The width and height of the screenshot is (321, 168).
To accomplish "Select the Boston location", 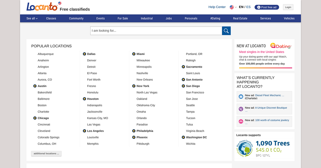I will click(42, 105).
